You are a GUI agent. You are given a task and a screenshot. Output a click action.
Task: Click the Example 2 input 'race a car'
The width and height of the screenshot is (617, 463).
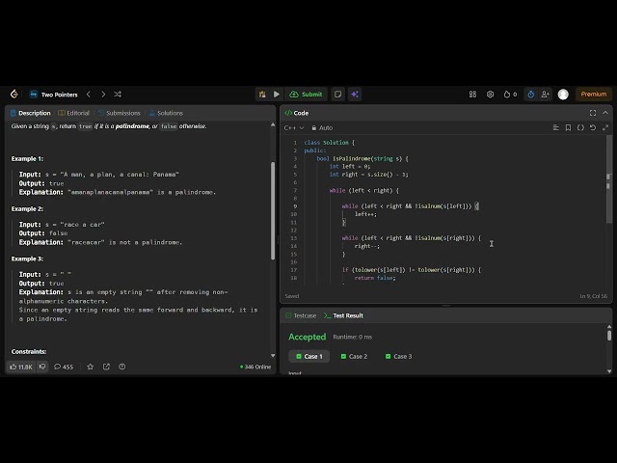[62, 225]
